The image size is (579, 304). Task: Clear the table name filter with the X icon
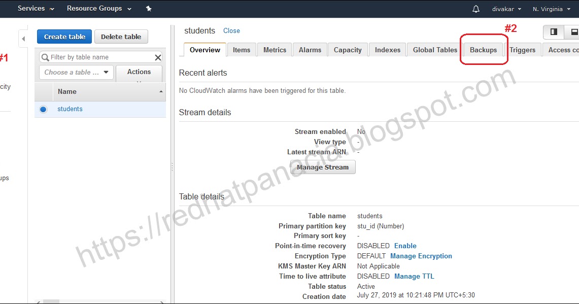click(157, 57)
